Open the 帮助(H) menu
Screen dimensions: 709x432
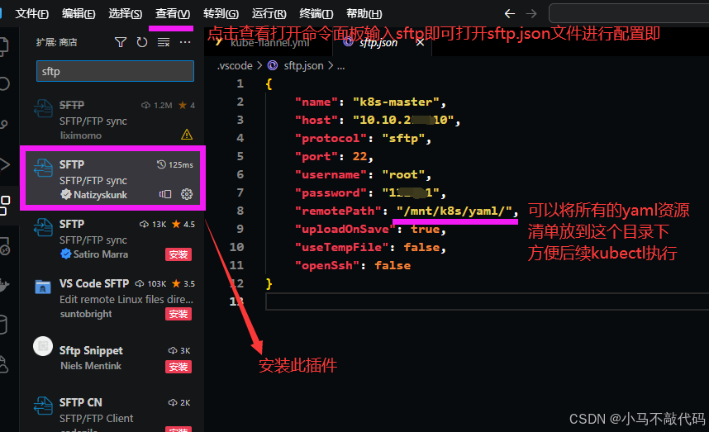tap(364, 13)
